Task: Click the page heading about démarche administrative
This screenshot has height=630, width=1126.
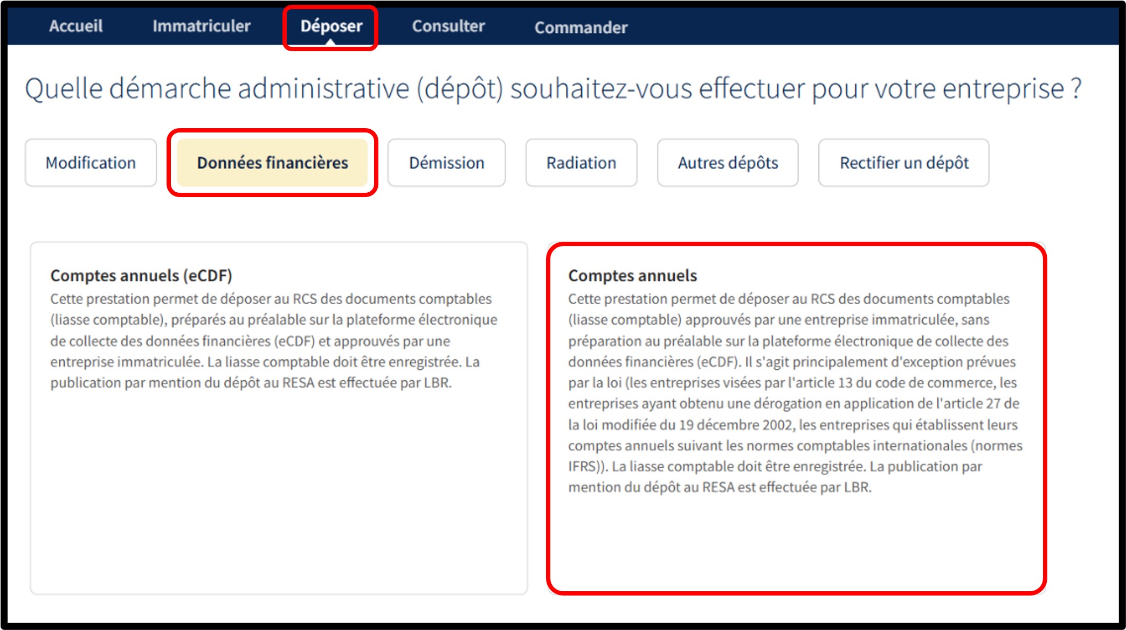Action: click(553, 89)
